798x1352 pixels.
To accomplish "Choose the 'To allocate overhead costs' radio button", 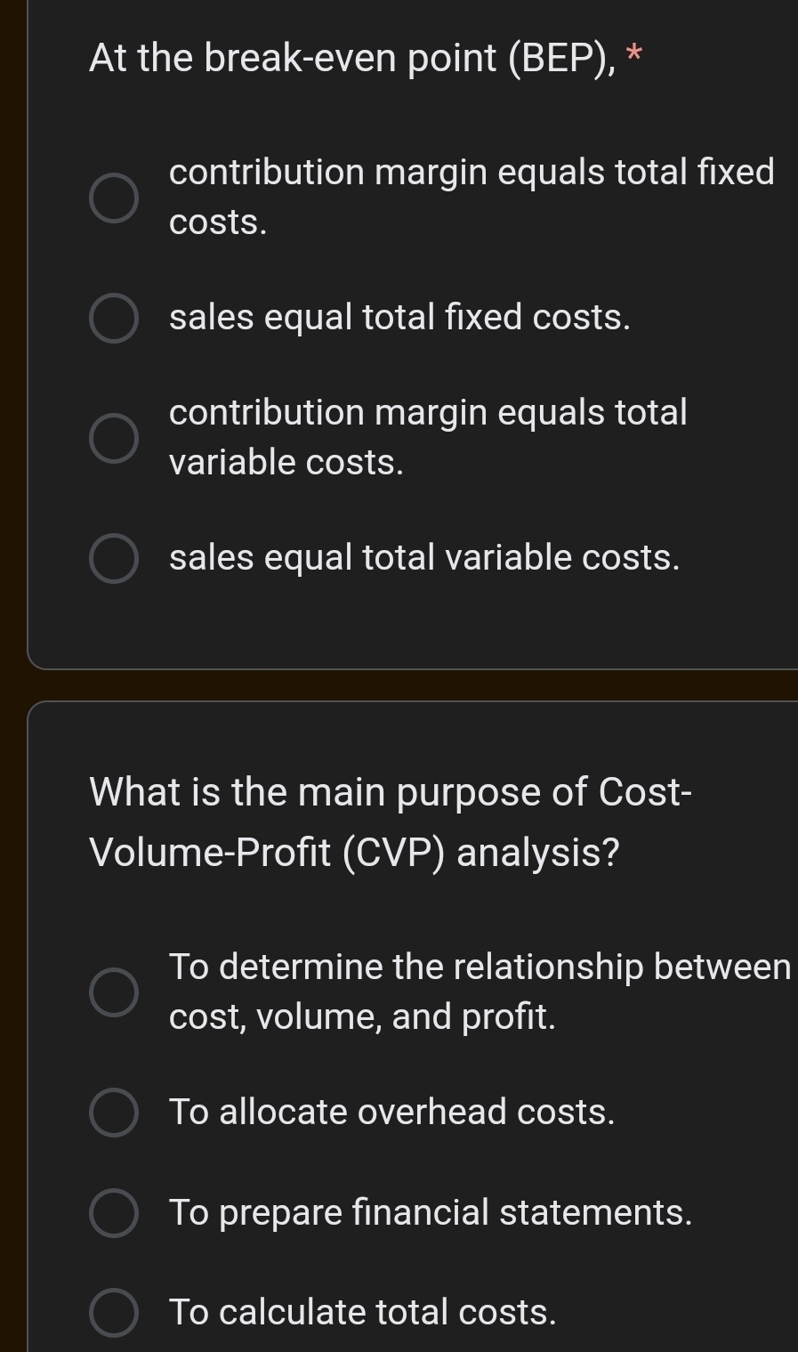I will (114, 1113).
